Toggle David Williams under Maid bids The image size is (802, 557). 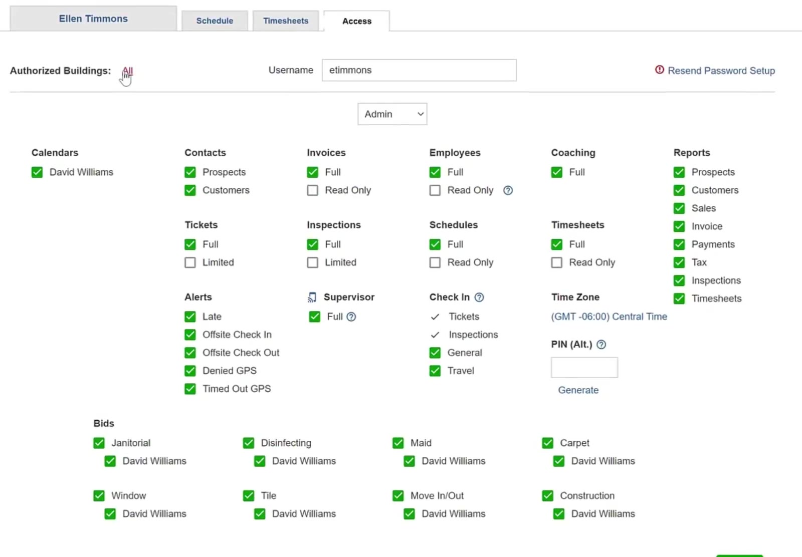coord(410,461)
